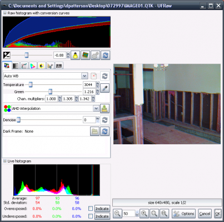Click the zoom out magnifier icon
This screenshot has height=222, width=224.
click(117, 214)
